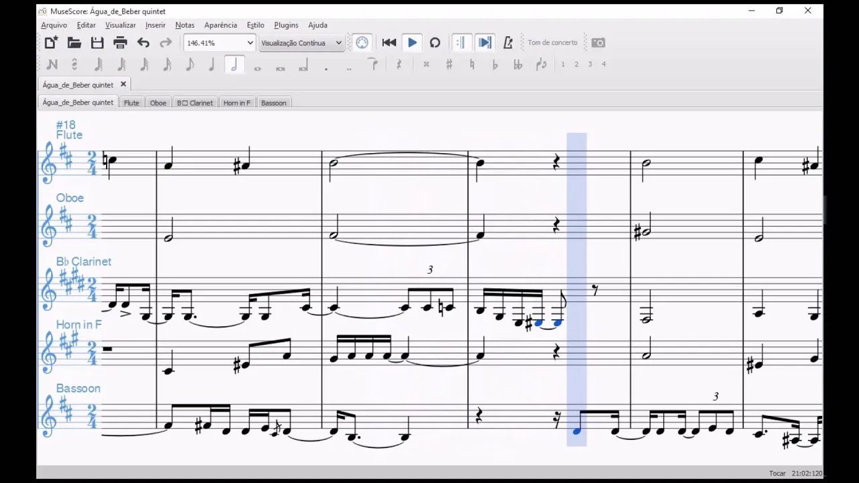Undo the last action
Image resolution: width=859 pixels, height=483 pixels.
[143, 43]
